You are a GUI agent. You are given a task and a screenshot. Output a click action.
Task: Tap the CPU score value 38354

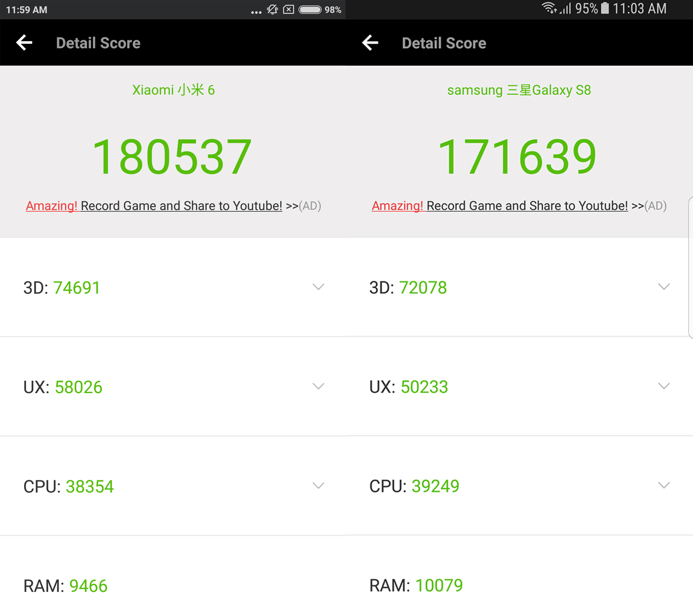click(90, 487)
